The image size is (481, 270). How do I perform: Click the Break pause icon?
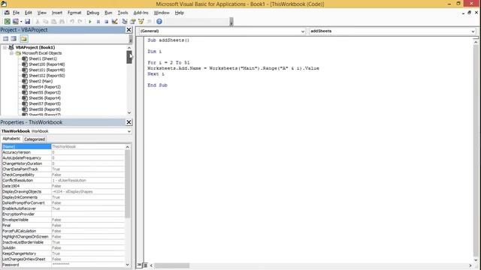(x=98, y=22)
